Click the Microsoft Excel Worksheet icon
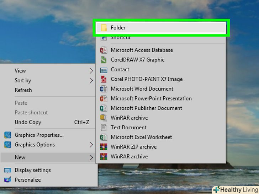Image resolution: width=259 pixels, height=194 pixels. 104,137
